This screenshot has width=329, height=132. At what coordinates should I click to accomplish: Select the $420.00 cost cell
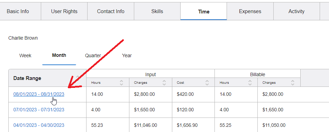click(x=193, y=94)
